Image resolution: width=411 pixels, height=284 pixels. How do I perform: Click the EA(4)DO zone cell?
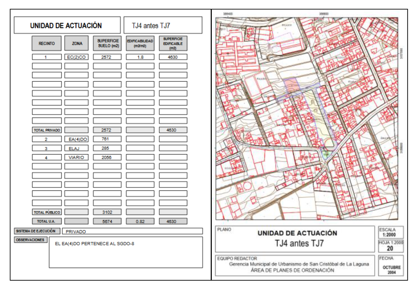pos(77,139)
